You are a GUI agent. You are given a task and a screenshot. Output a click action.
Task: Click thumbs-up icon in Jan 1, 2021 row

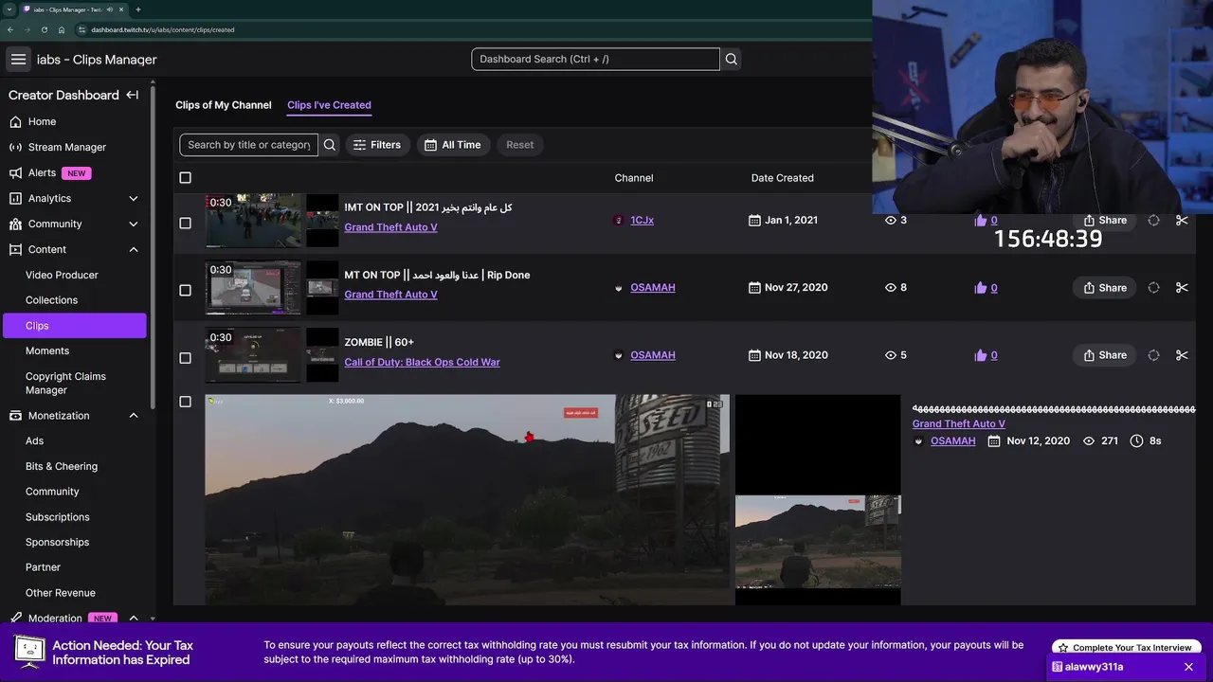tap(981, 220)
